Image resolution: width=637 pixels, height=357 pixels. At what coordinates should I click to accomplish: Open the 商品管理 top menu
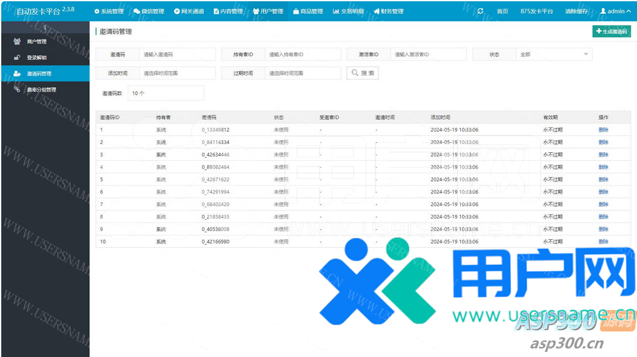tap(308, 11)
